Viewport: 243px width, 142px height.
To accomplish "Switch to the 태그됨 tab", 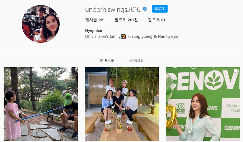I will [136, 60].
